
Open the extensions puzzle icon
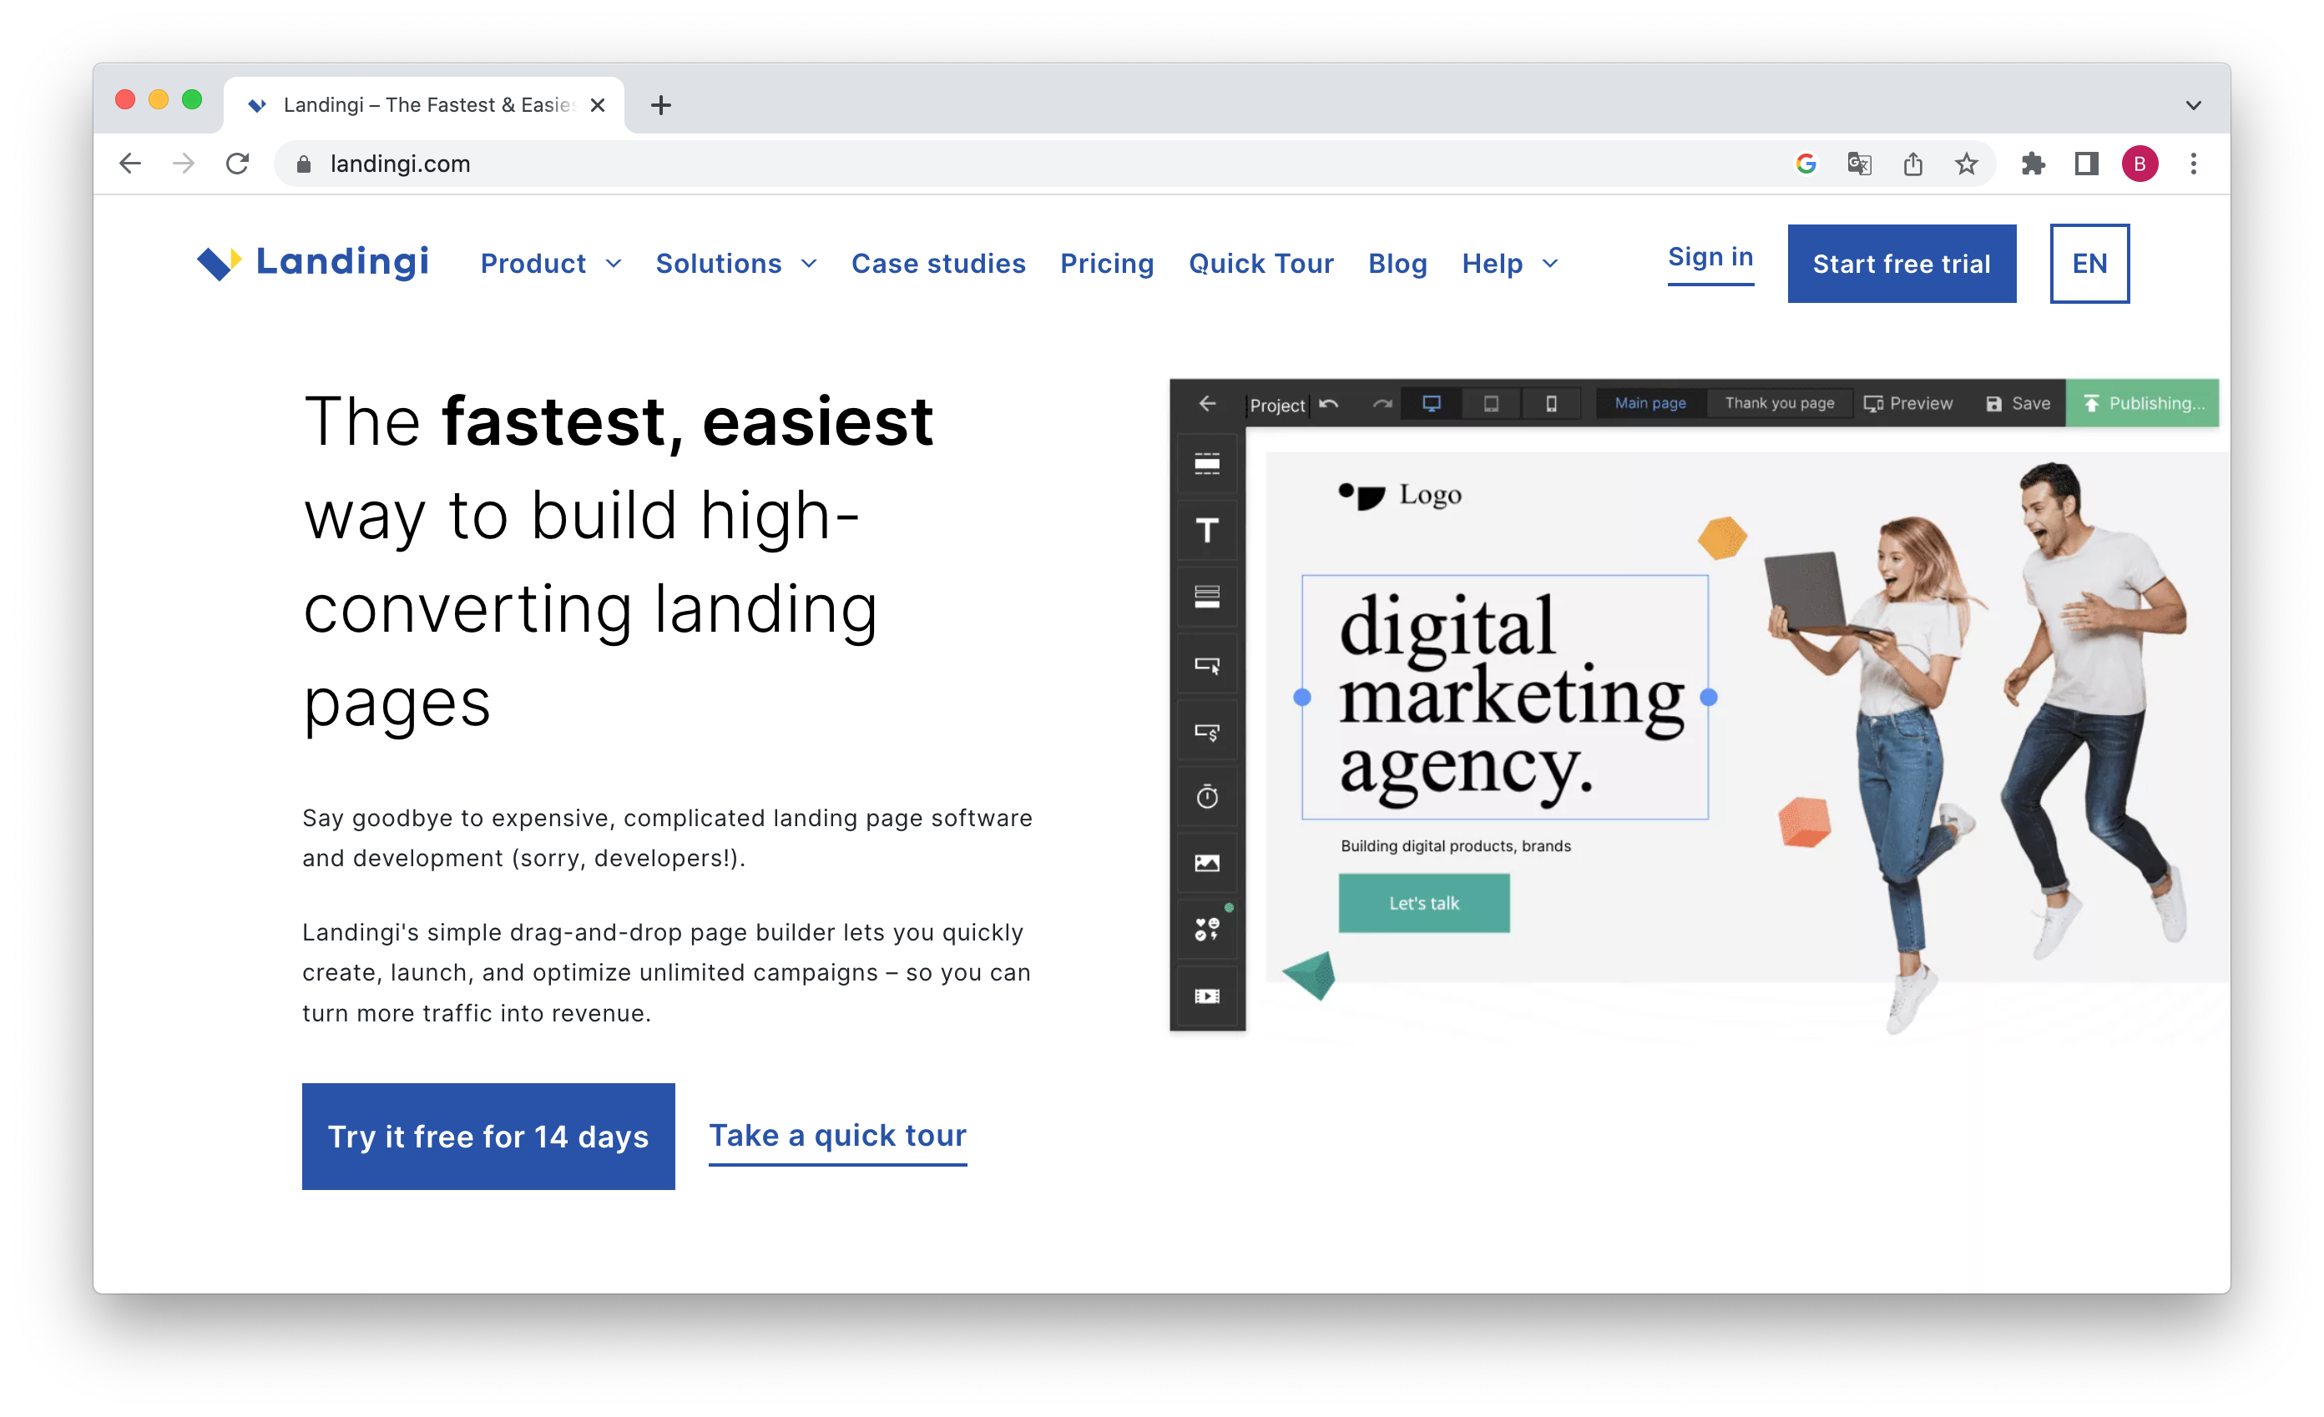[2033, 164]
